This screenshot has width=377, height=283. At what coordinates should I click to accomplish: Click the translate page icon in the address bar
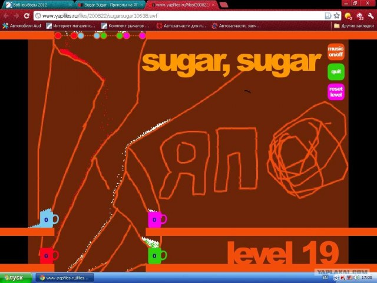point(328,16)
